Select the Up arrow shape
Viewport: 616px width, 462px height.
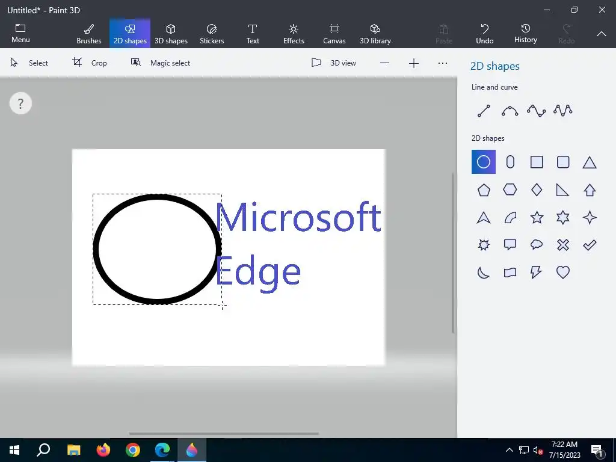[590, 190]
